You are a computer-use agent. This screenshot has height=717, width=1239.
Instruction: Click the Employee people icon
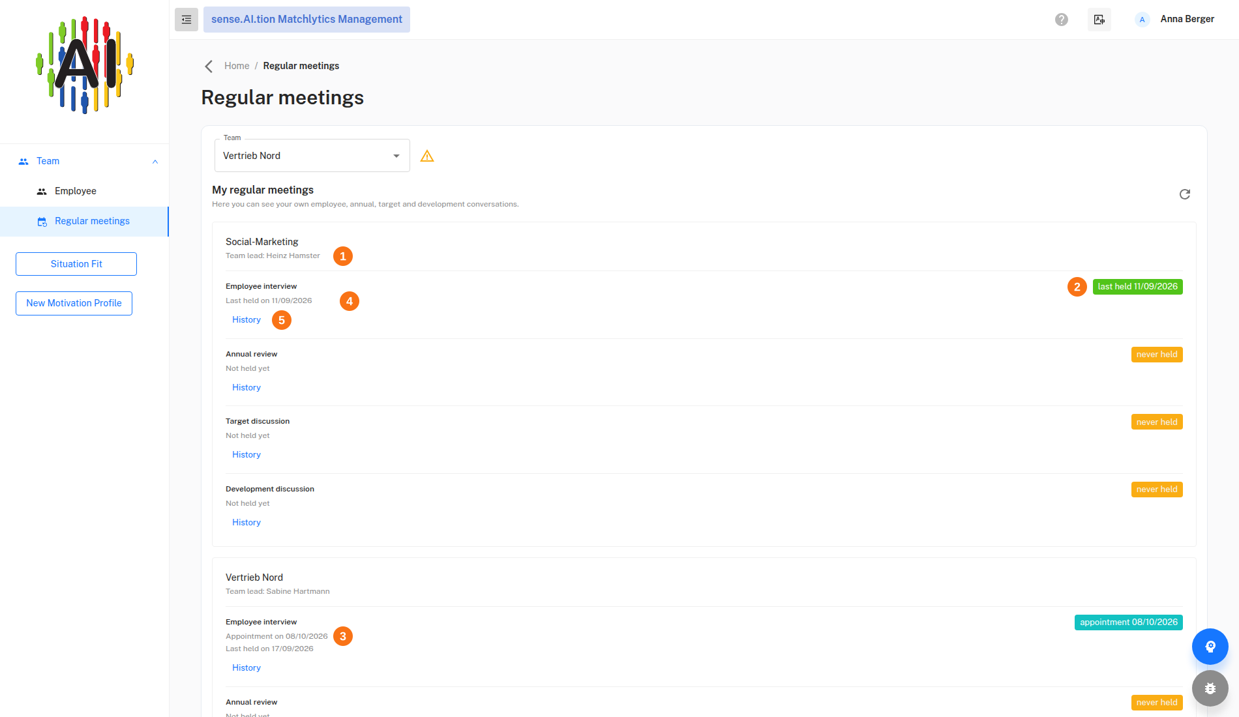[x=42, y=192]
